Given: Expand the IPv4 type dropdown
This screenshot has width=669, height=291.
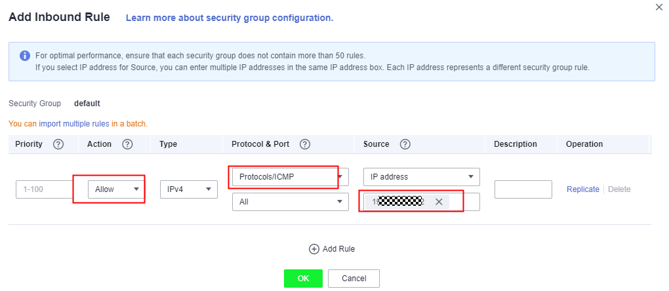Looking at the screenshot, I should point(189,189).
